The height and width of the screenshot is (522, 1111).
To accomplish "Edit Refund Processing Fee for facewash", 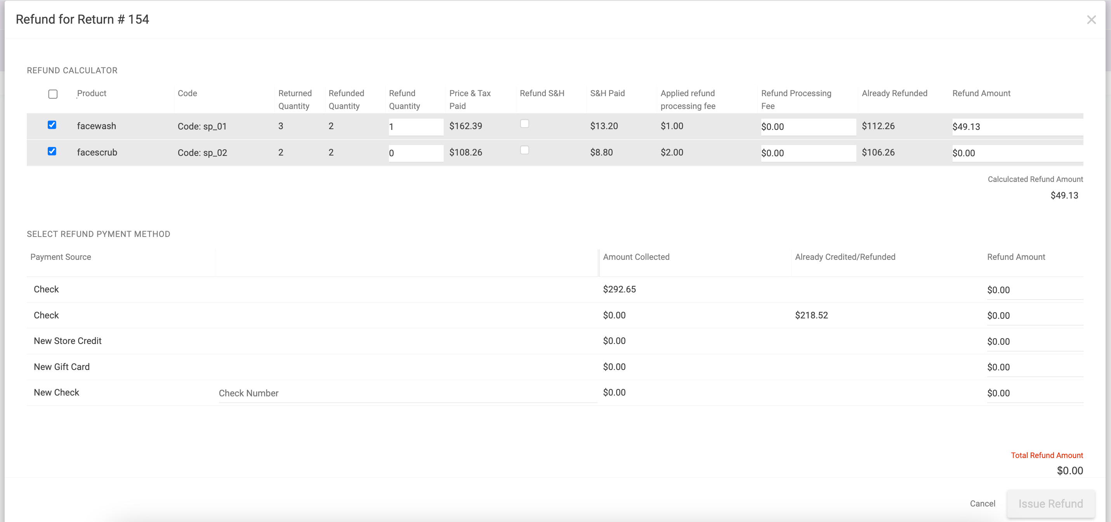I will (808, 126).
